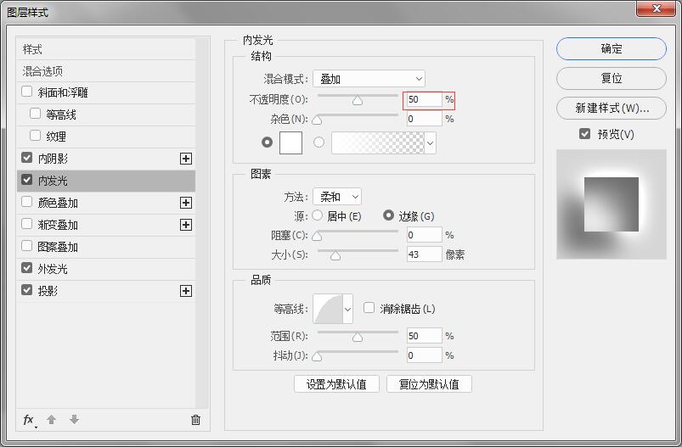Click the 复位 button
Image resolution: width=682 pixels, height=447 pixels.
(x=612, y=78)
